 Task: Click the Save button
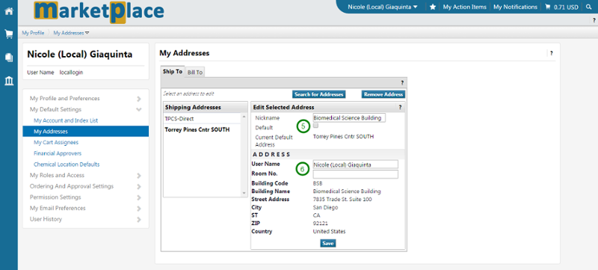[328, 243]
